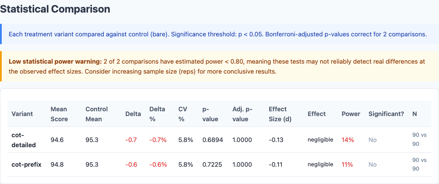The height and width of the screenshot is (184, 439).
Task: Select the Power column header
Action: coord(351,114)
